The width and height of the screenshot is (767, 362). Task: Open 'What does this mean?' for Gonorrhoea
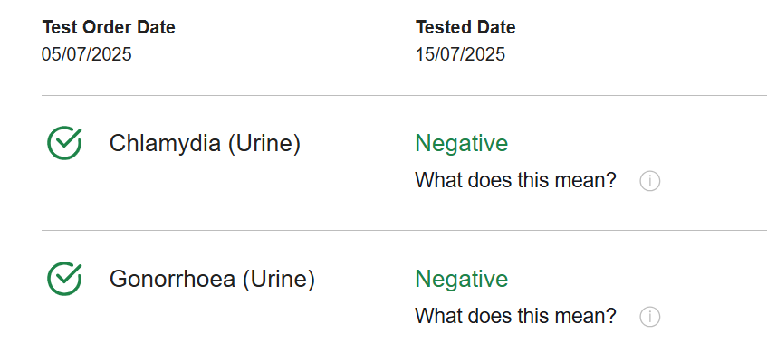pyautogui.click(x=515, y=316)
